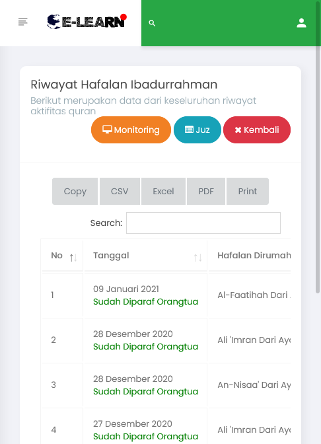The width and height of the screenshot is (321, 444).
Task: Copy table data with Copy button
Action: [x=75, y=191]
